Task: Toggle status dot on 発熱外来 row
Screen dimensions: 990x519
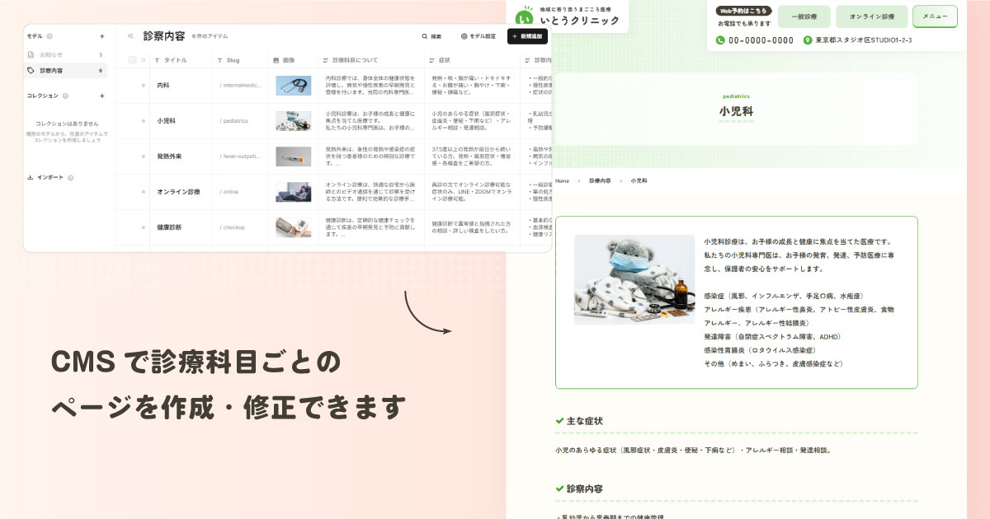Action: [144, 156]
